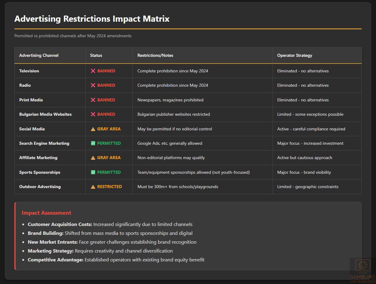The image size is (376, 284).
Task: Click the Google Ads restrictions note cell
Action: coord(170,143)
